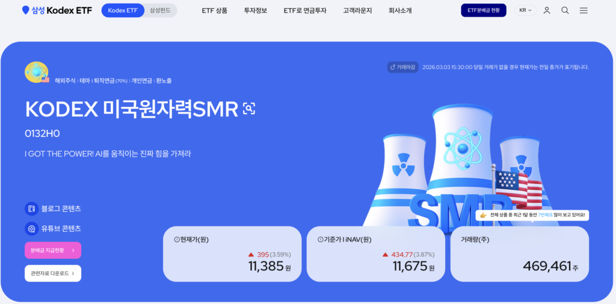Viewport: 616px width, 304px height.
Task: Switch to the Kodex ETF toggle option
Action: coord(123,11)
